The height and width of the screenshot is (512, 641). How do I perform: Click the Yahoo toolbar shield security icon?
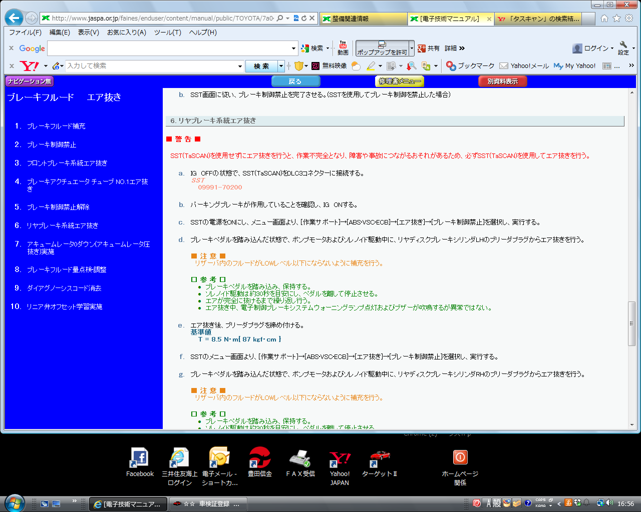click(299, 65)
